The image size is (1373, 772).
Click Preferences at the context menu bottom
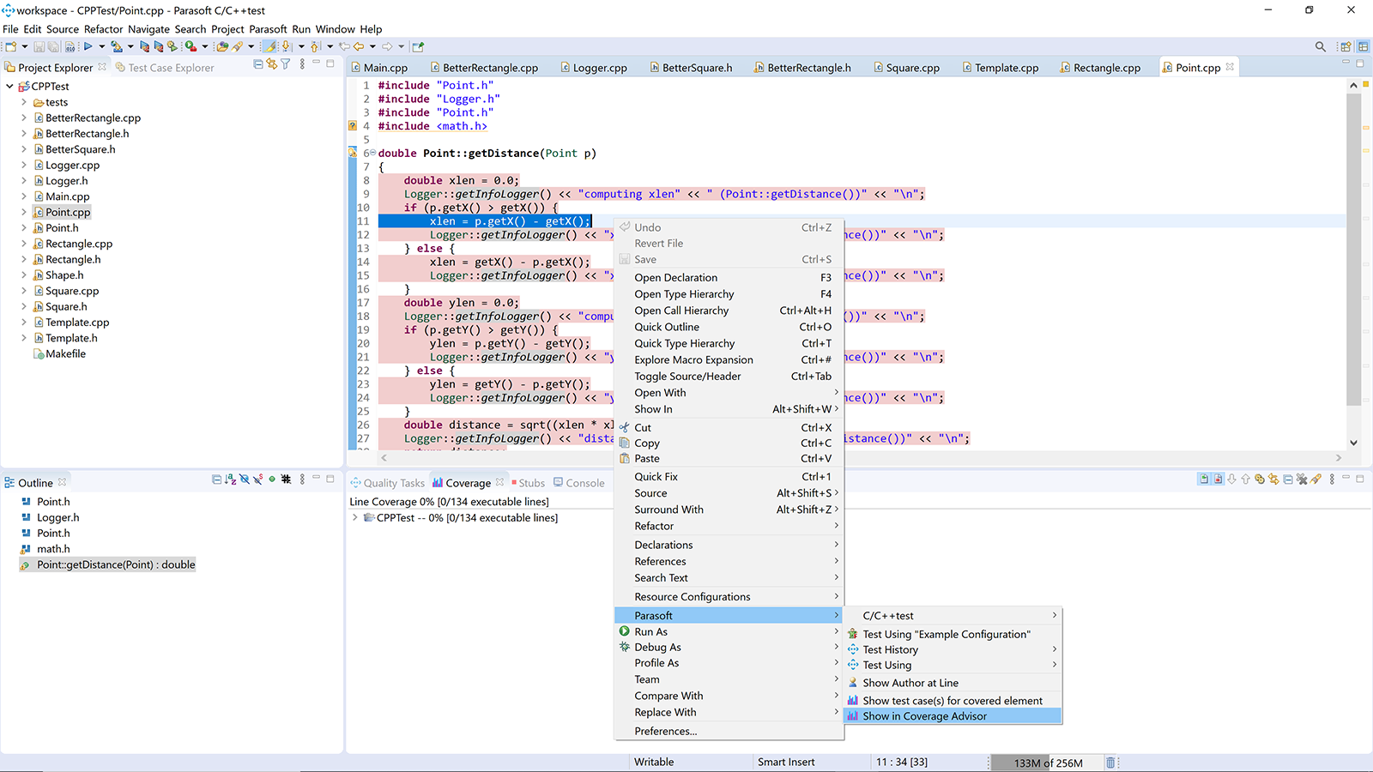(x=666, y=731)
